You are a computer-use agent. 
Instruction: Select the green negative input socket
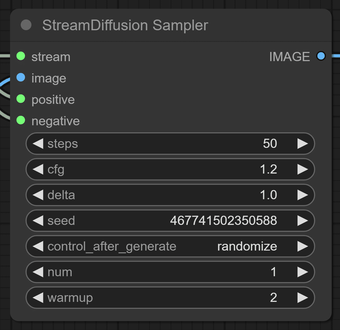(x=21, y=120)
